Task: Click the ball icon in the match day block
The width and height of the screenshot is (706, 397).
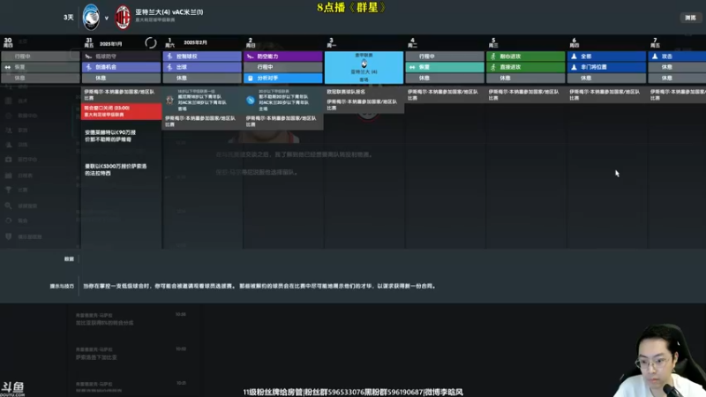Action: pyautogui.click(x=364, y=64)
